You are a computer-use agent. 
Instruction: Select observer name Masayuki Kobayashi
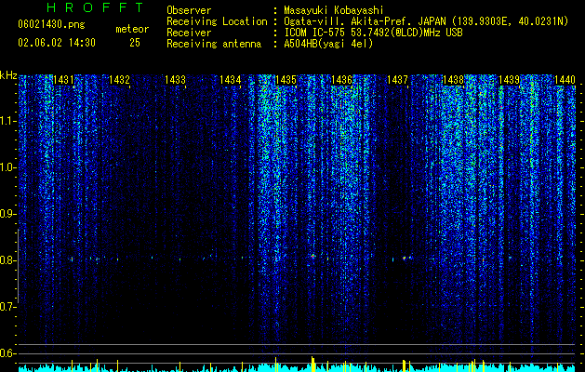tap(334, 10)
